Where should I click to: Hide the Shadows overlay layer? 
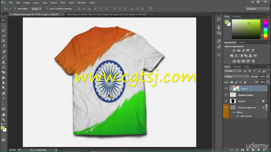[x=226, y=95]
